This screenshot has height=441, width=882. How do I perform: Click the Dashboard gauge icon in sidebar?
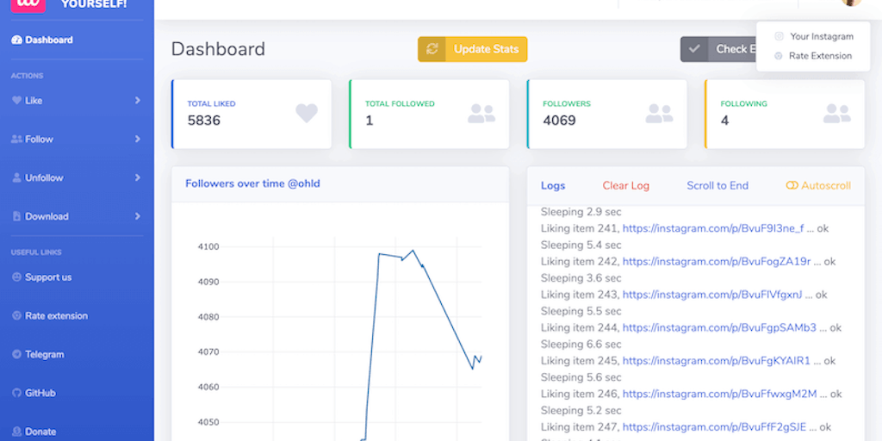coord(16,40)
